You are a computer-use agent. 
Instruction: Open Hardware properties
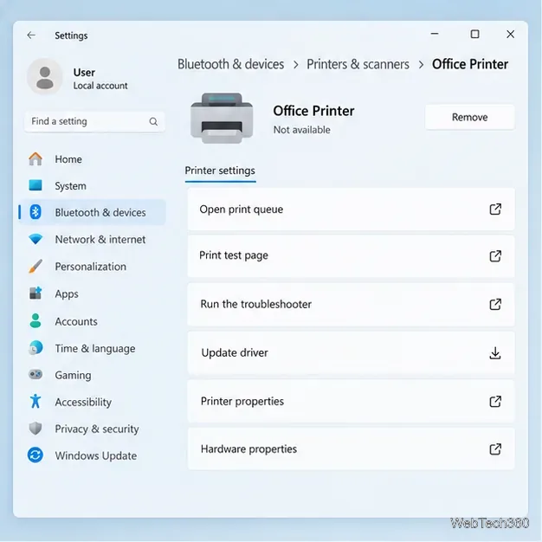(351, 449)
